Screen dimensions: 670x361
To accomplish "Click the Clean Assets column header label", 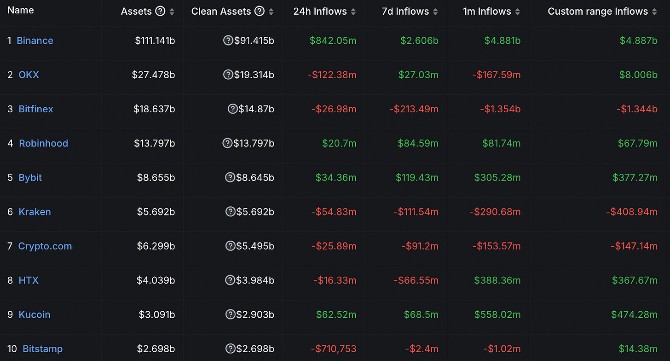I will click(x=221, y=12).
